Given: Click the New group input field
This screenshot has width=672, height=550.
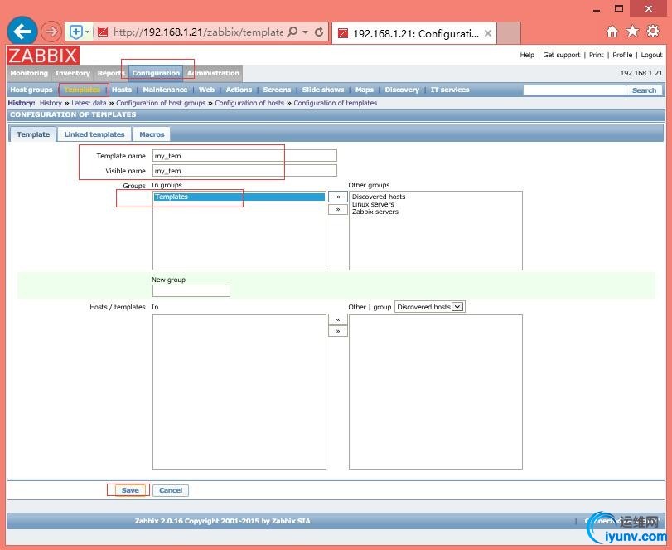Looking at the screenshot, I should point(191,290).
